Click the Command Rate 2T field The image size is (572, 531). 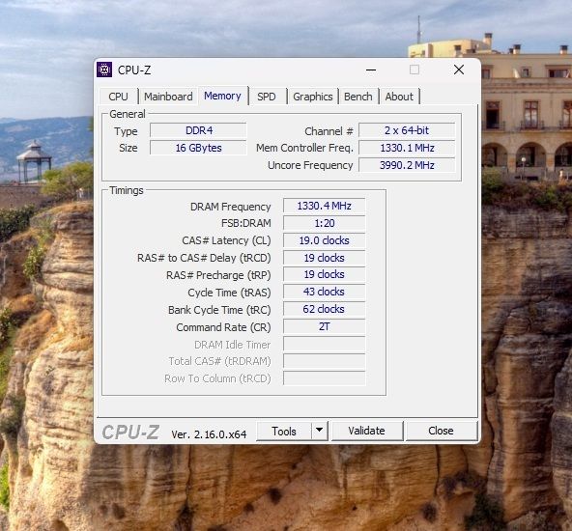tap(324, 326)
